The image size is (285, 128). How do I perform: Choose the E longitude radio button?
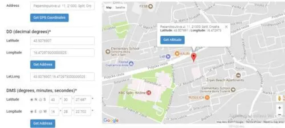click(32, 112)
